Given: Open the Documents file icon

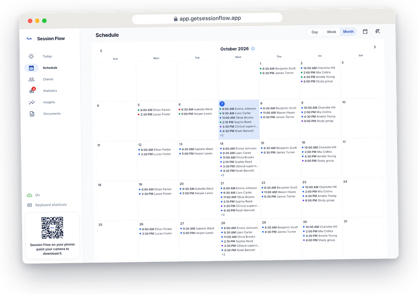Looking at the screenshot, I should tap(32, 114).
